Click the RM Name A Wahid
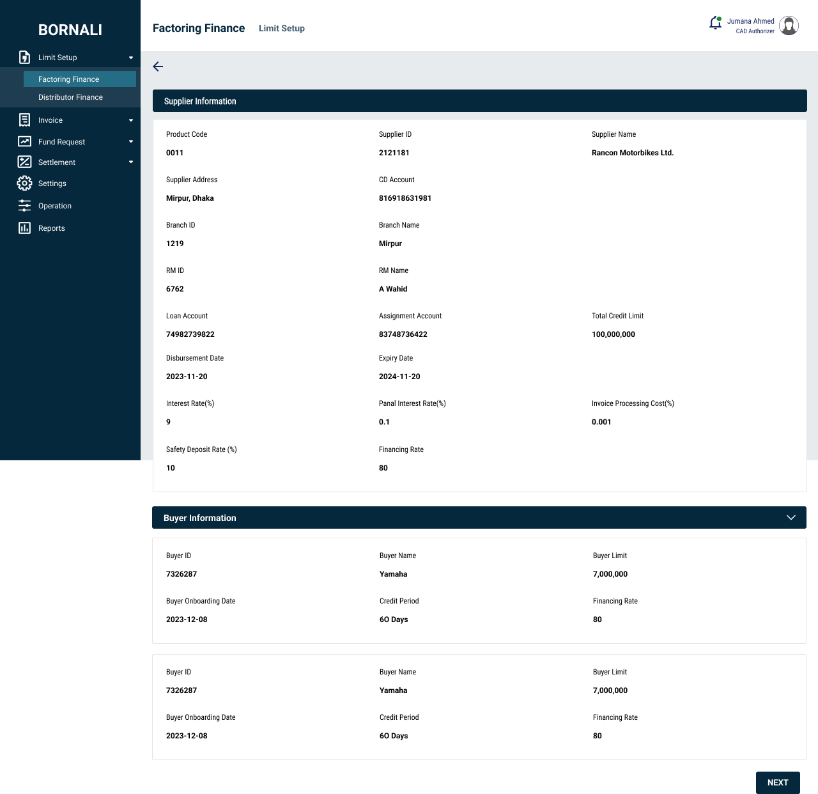Screen dimensions: 818x794 pos(393,289)
